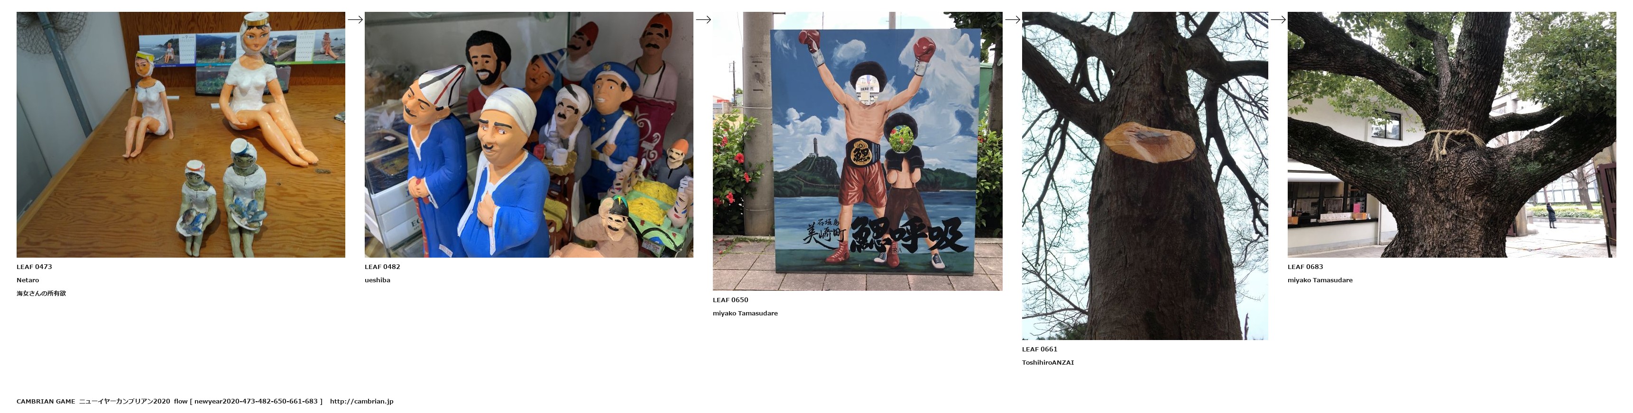Viewport: 1633px width, 413px height.
Task: Open the http://cambrian.jp link
Action: [361, 401]
